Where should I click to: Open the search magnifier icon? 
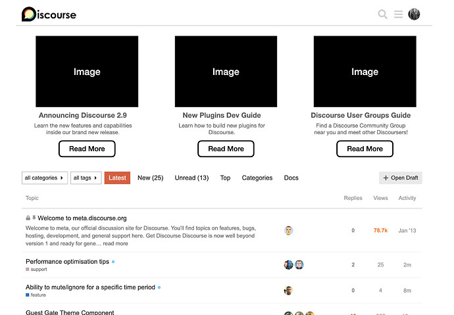pyautogui.click(x=382, y=14)
